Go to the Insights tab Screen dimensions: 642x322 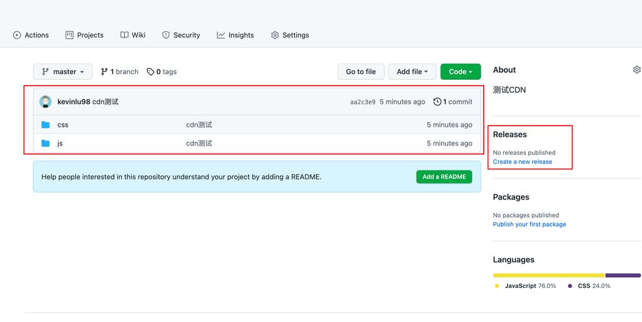[235, 35]
